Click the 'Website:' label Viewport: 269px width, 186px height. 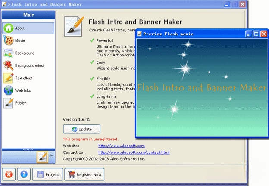pos(71,146)
